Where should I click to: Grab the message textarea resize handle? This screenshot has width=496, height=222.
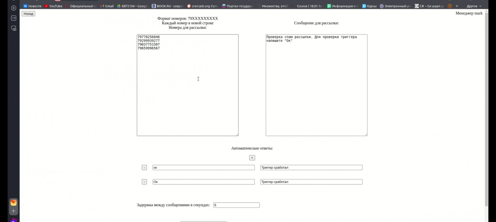pos(366,134)
